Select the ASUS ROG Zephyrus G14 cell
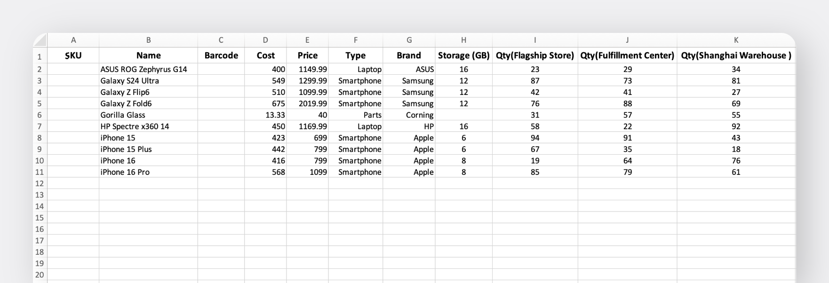829x283 pixels. pyautogui.click(x=148, y=70)
